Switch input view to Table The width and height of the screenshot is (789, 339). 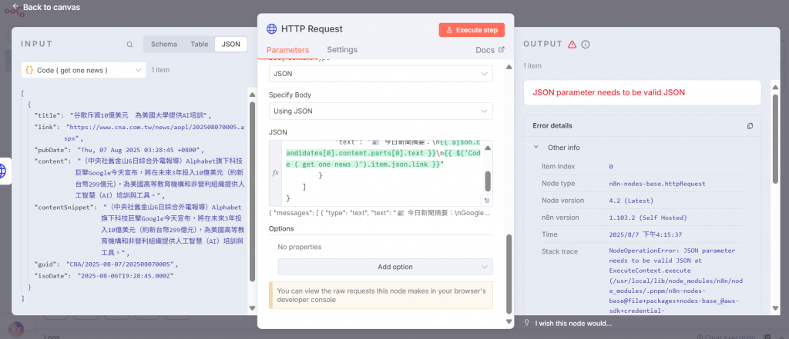(x=200, y=44)
